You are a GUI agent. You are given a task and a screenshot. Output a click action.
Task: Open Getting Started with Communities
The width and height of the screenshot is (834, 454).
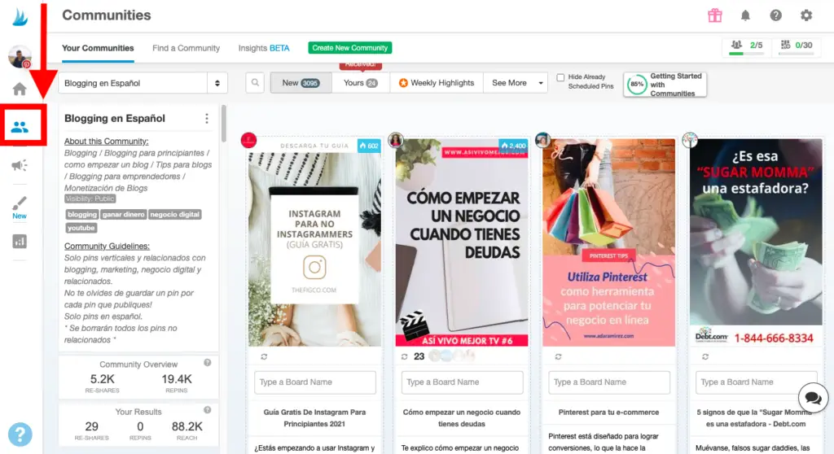(x=665, y=85)
